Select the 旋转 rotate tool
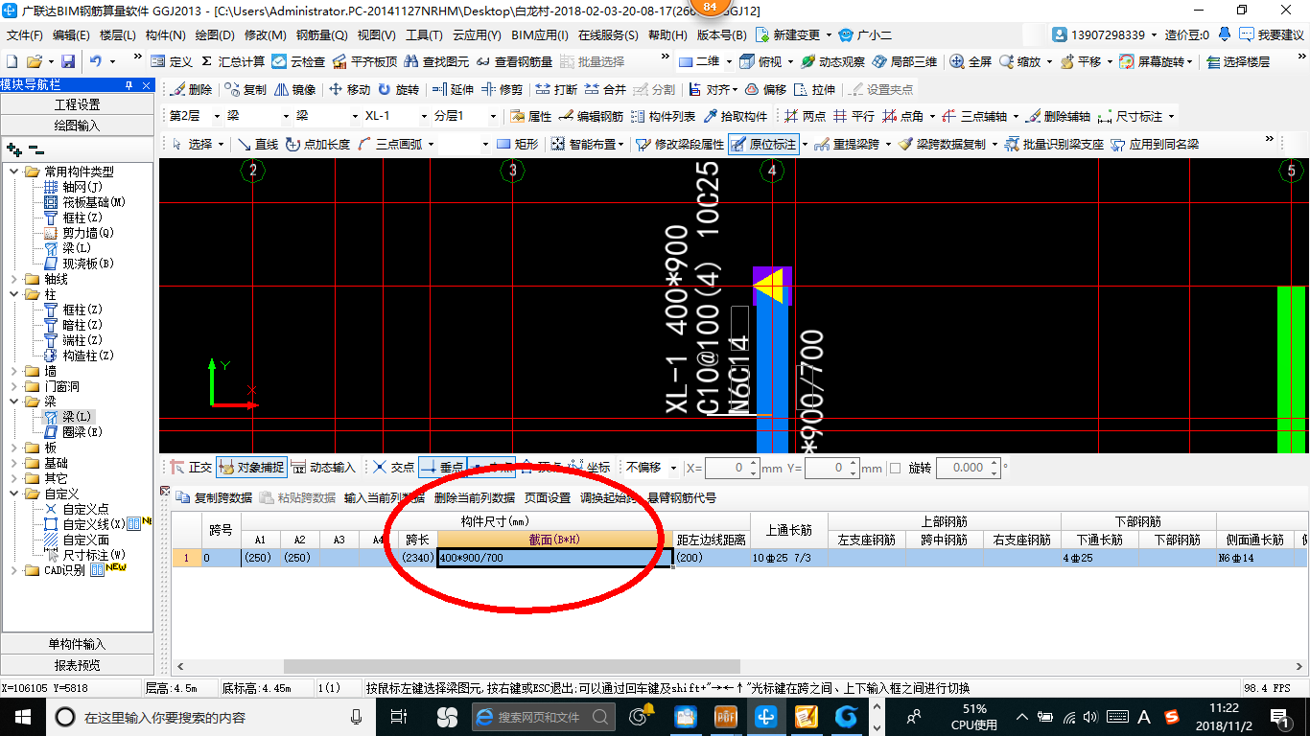The image size is (1310, 736). click(x=399, y=89)
